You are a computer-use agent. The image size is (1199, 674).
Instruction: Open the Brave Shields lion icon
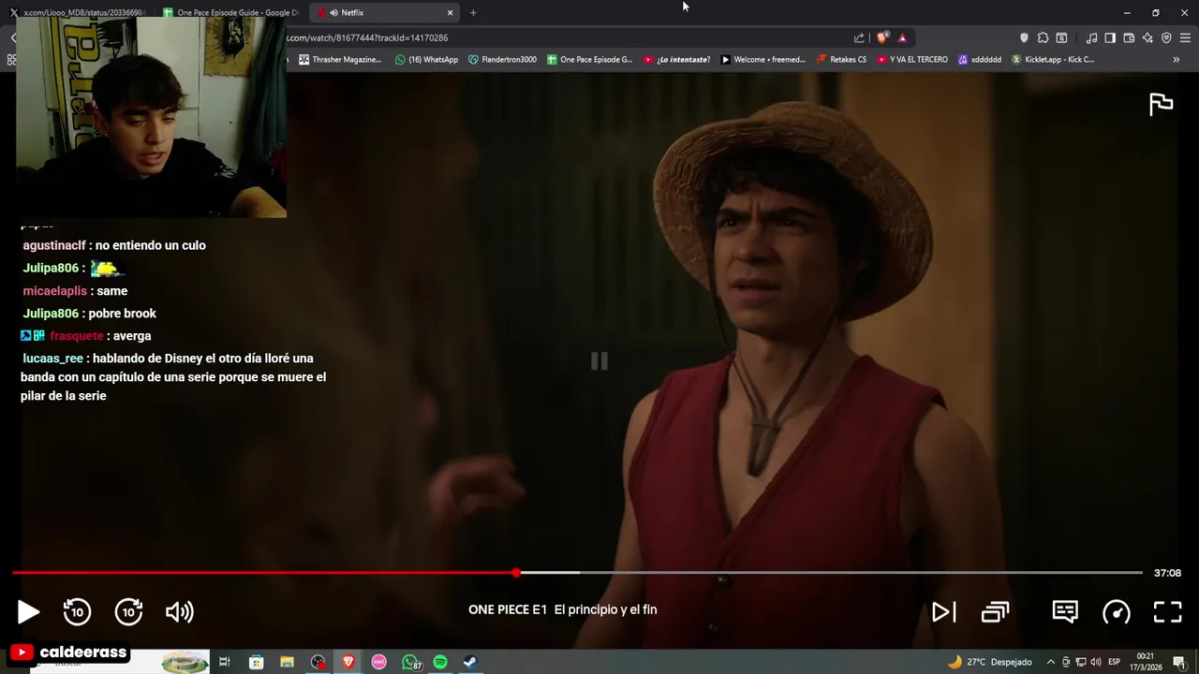(x=882, y=37)
